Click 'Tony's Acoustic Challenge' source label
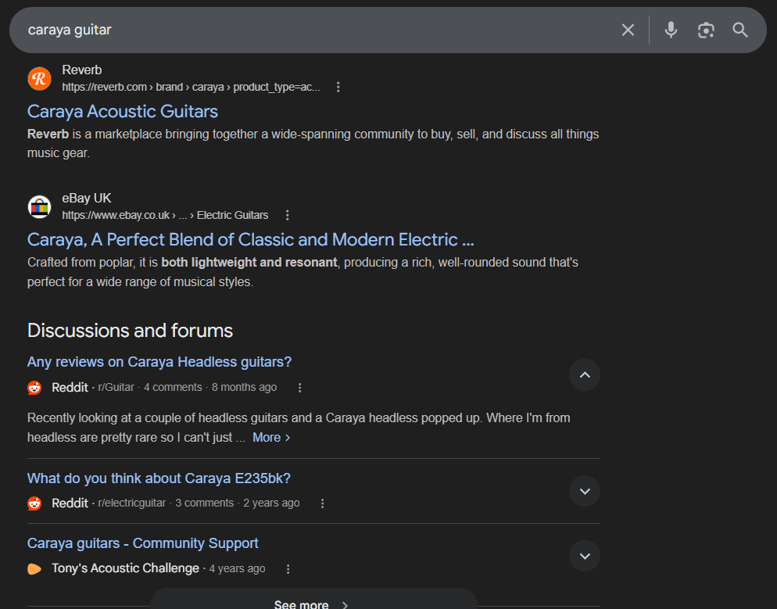777x609 pixels. coord(125,568)
